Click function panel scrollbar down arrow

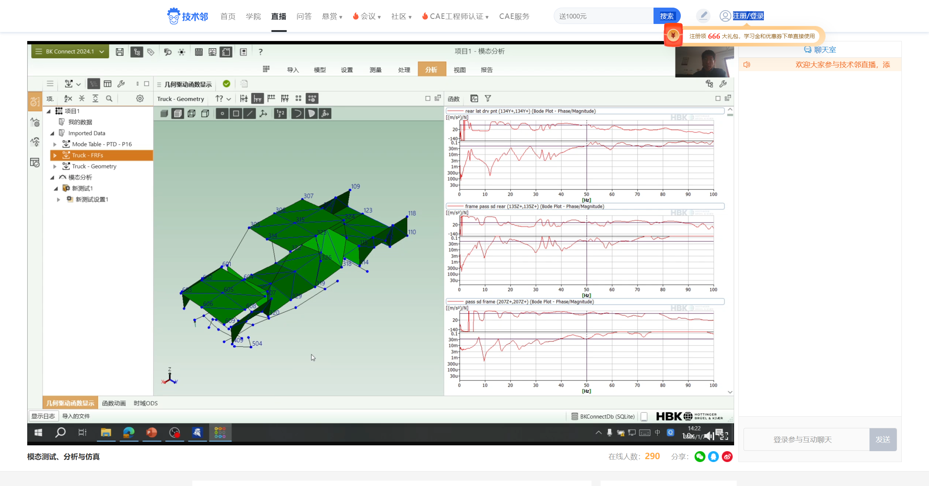730,392
